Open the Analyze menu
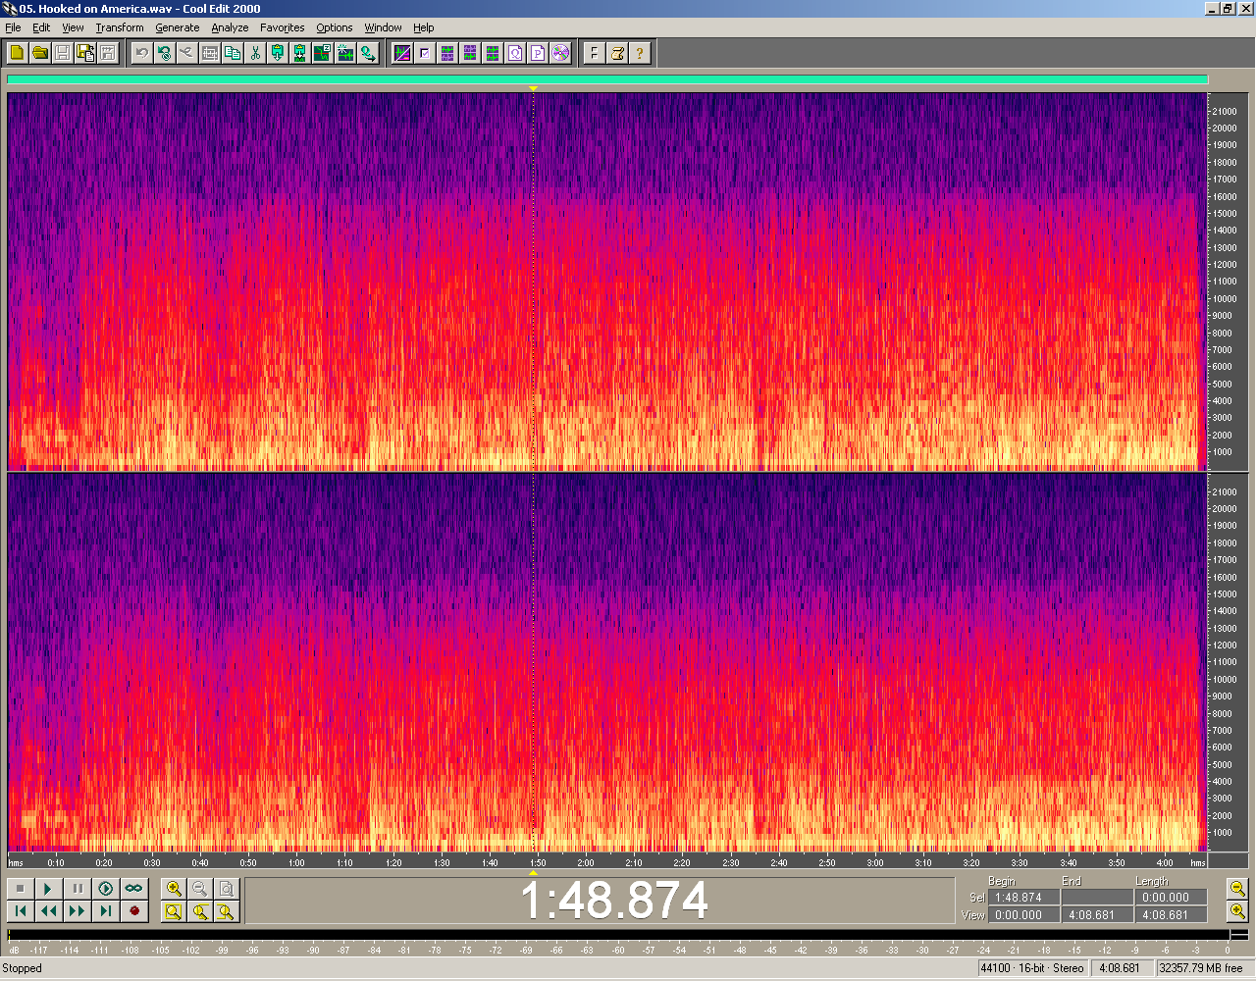The width and height of the screenshot is (1256, 981). pyautogui.click(x=230, y=27)
